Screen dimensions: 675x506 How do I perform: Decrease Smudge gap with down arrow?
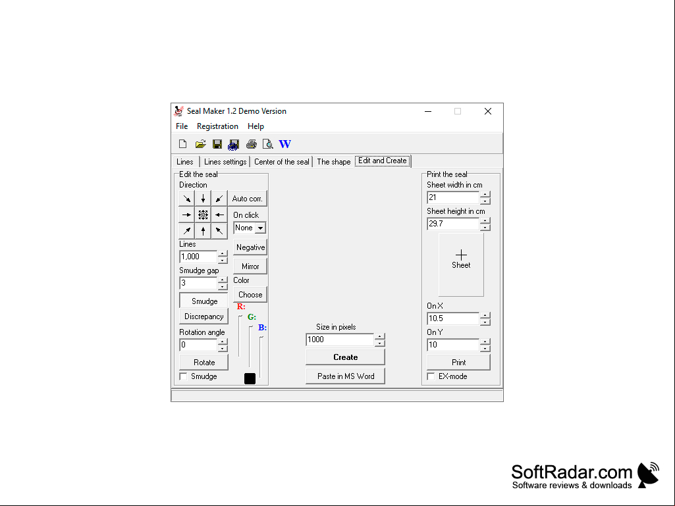pos(223,286)
